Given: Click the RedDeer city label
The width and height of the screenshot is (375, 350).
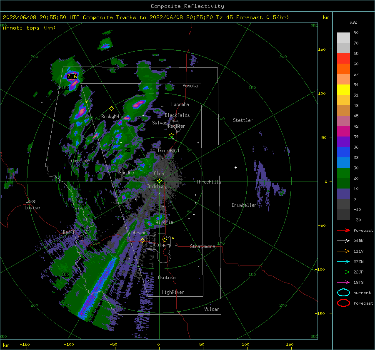Looking at the screenshot, I should 177,126.
